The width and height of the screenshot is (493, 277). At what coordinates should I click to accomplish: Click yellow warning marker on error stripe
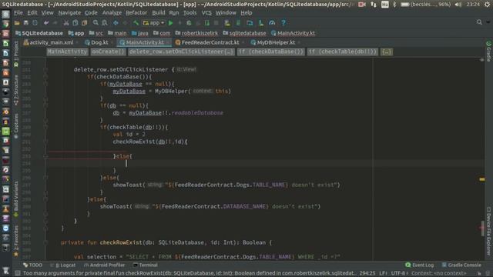click(482, 179)
